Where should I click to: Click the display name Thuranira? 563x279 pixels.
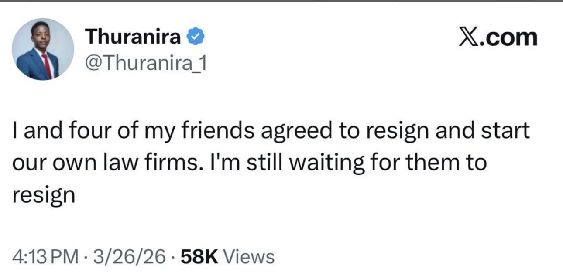134,37
